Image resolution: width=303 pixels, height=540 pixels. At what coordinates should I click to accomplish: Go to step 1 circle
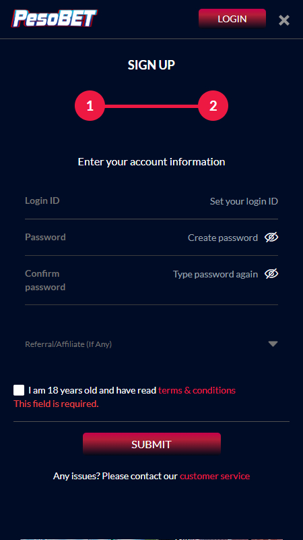click(90, 106)
